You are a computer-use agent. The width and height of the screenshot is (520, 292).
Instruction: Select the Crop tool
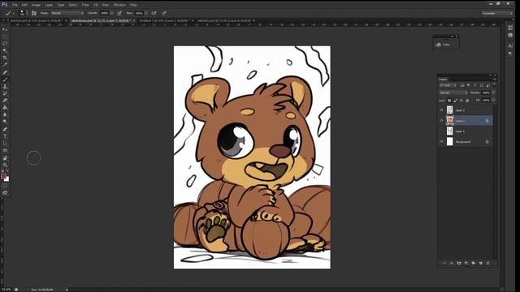pos(5,58)
